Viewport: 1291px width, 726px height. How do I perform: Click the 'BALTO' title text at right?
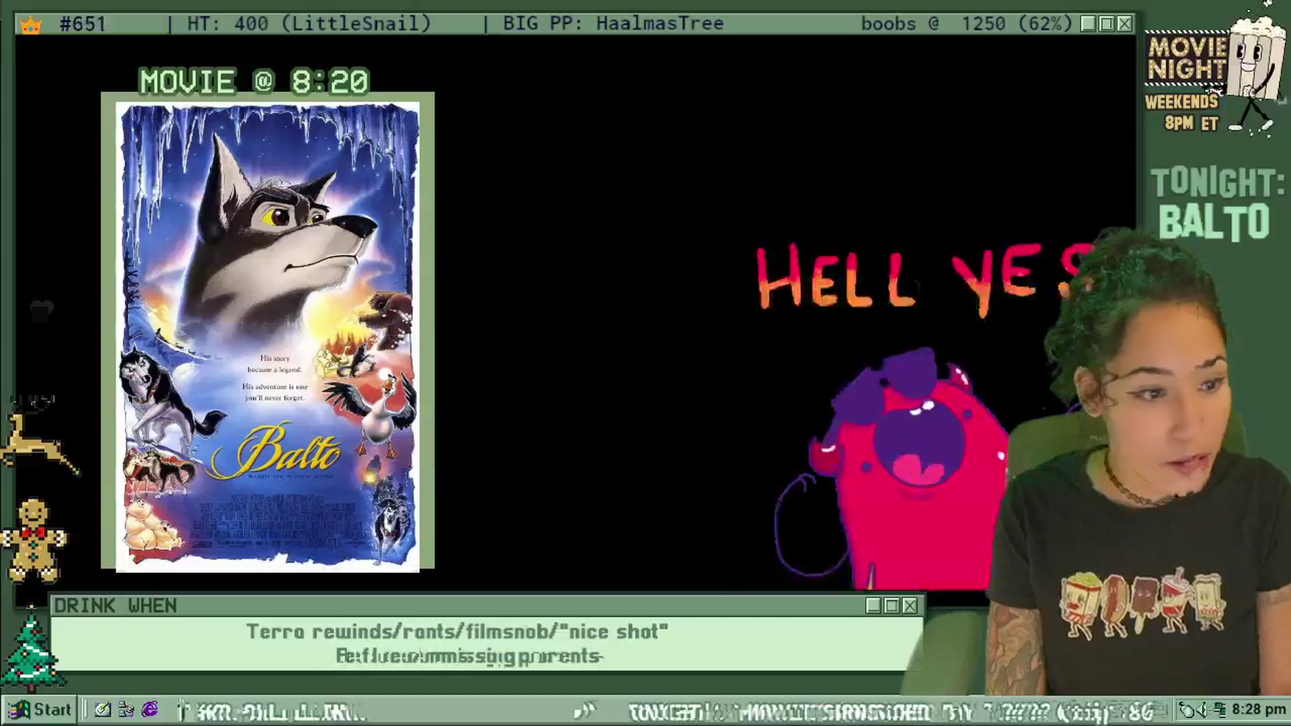pyautogui.click(x=1214, y=221)
